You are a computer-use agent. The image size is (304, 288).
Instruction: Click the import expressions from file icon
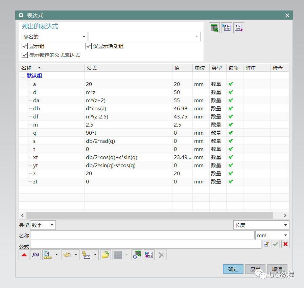pyautogui.click(x=226, y=28)
